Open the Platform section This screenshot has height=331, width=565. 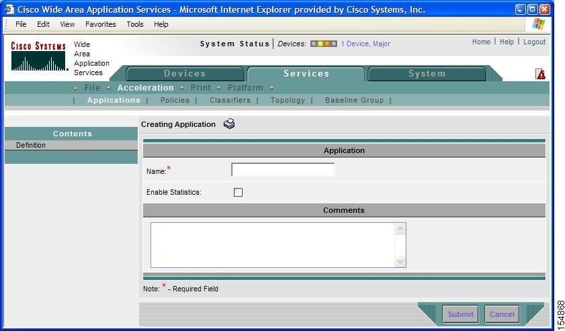coord(245,87)
